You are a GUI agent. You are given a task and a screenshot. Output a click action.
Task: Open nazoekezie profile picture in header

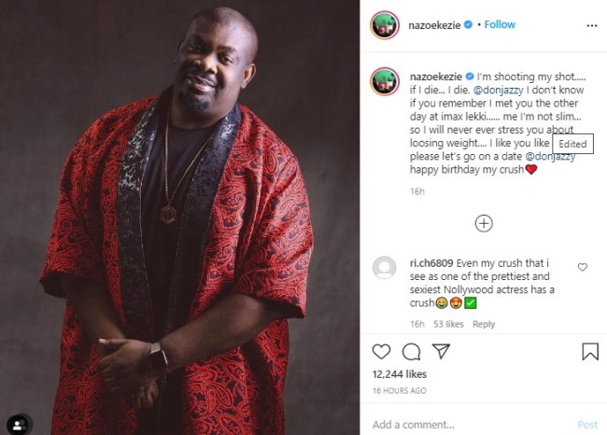(384, 25)
